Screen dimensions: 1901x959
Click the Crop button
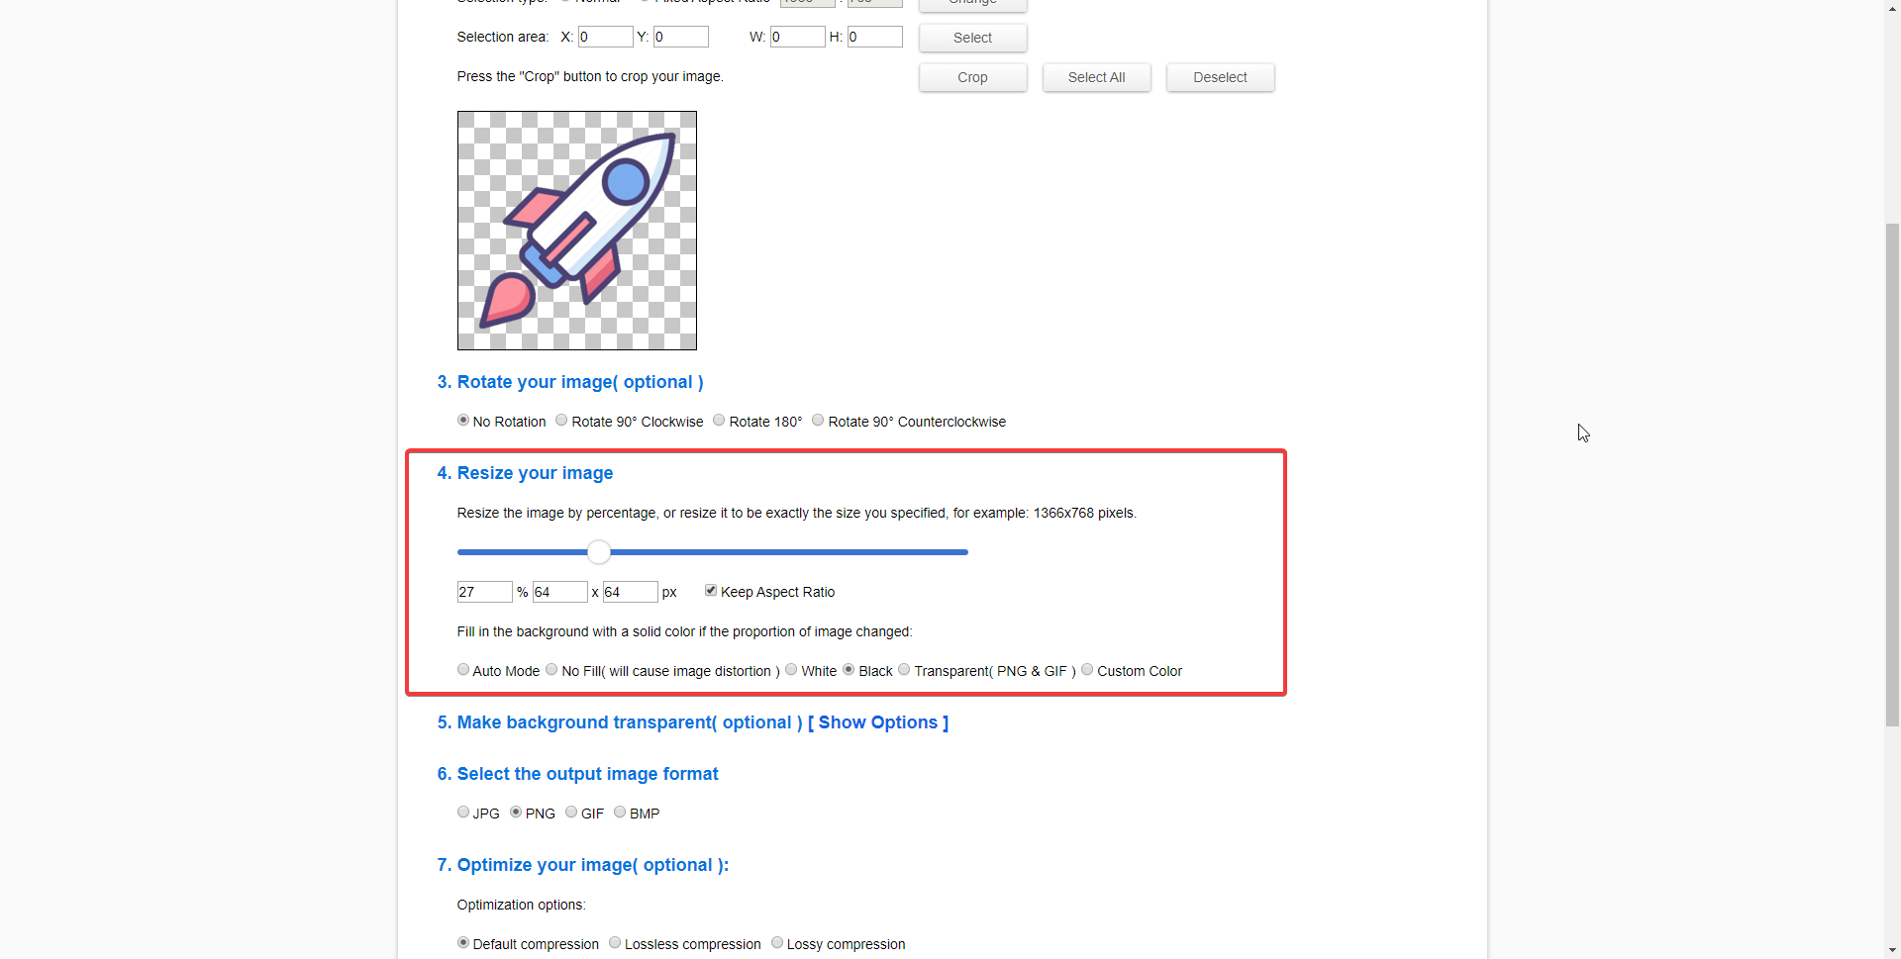[972, 77]
